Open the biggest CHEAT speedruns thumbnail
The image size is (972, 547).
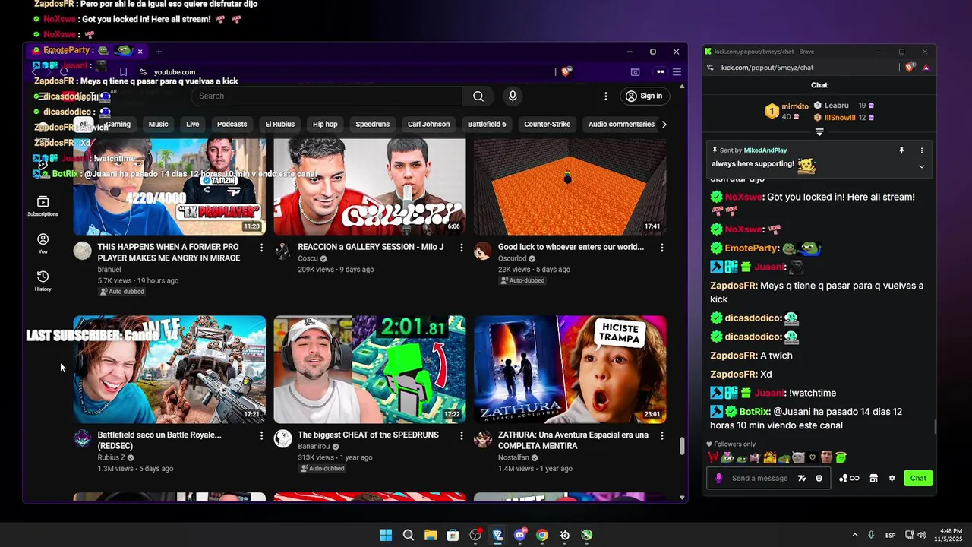pyautogui.click(x=370, y=369)
